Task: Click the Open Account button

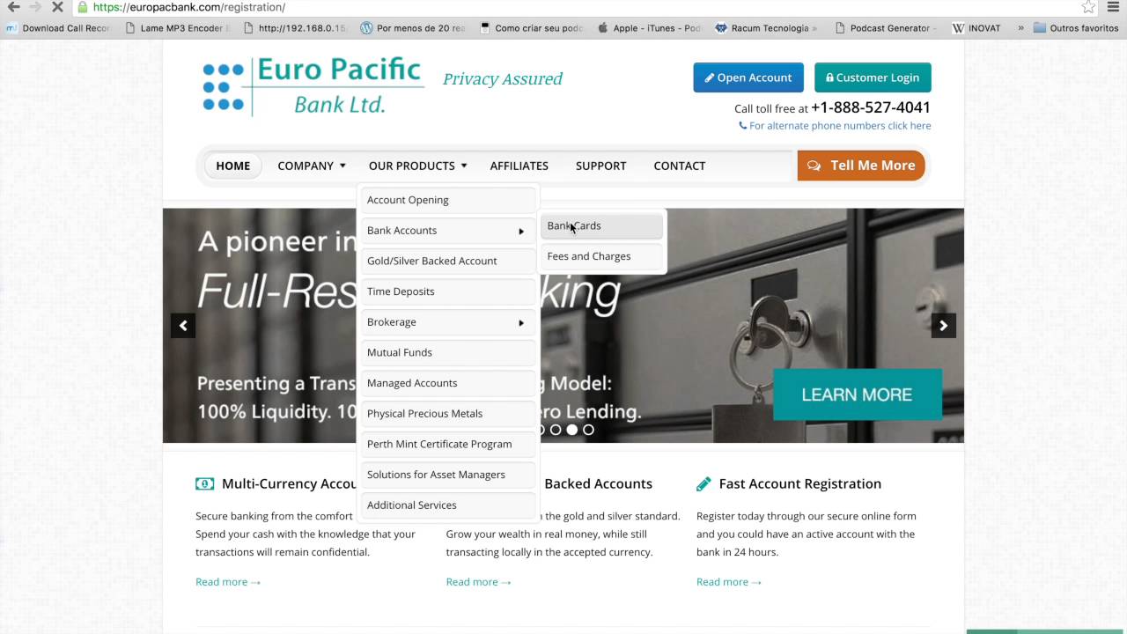Action: pos(748,77)
